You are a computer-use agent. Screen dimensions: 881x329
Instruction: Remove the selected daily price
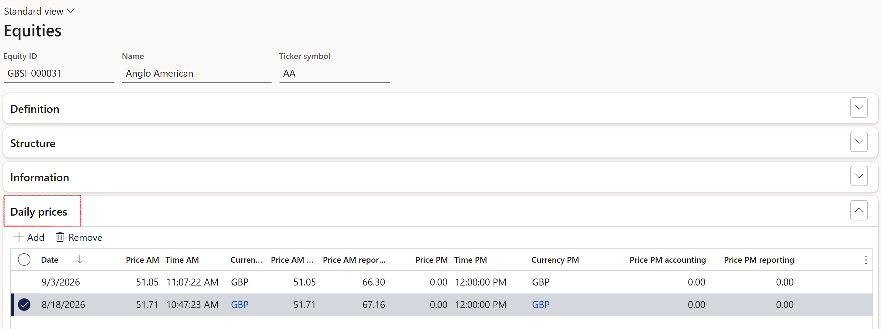pyautogui.click(x=79, y=237)
